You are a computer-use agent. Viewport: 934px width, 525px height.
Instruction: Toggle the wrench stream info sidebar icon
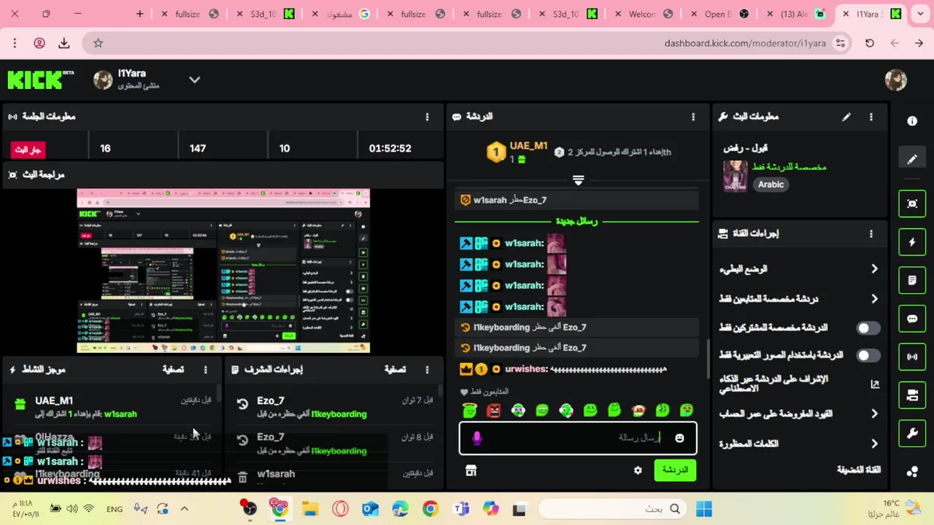(x=912, y=433)
